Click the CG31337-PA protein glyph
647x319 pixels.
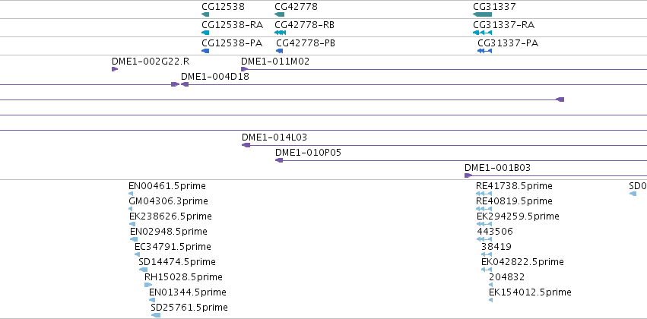tap(484, 51)
